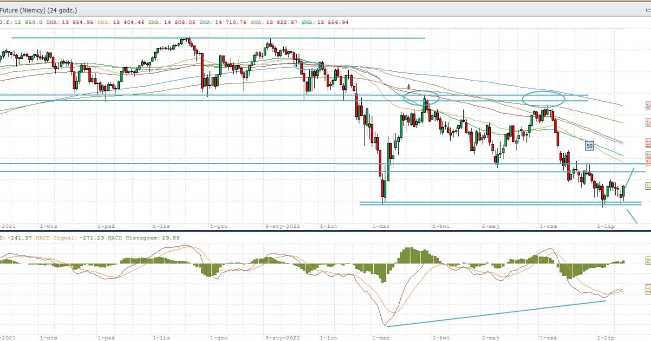Click the 3-sty-2022 date on the time axis
This screenshot has width=651, height=341.
click(282, 226)
